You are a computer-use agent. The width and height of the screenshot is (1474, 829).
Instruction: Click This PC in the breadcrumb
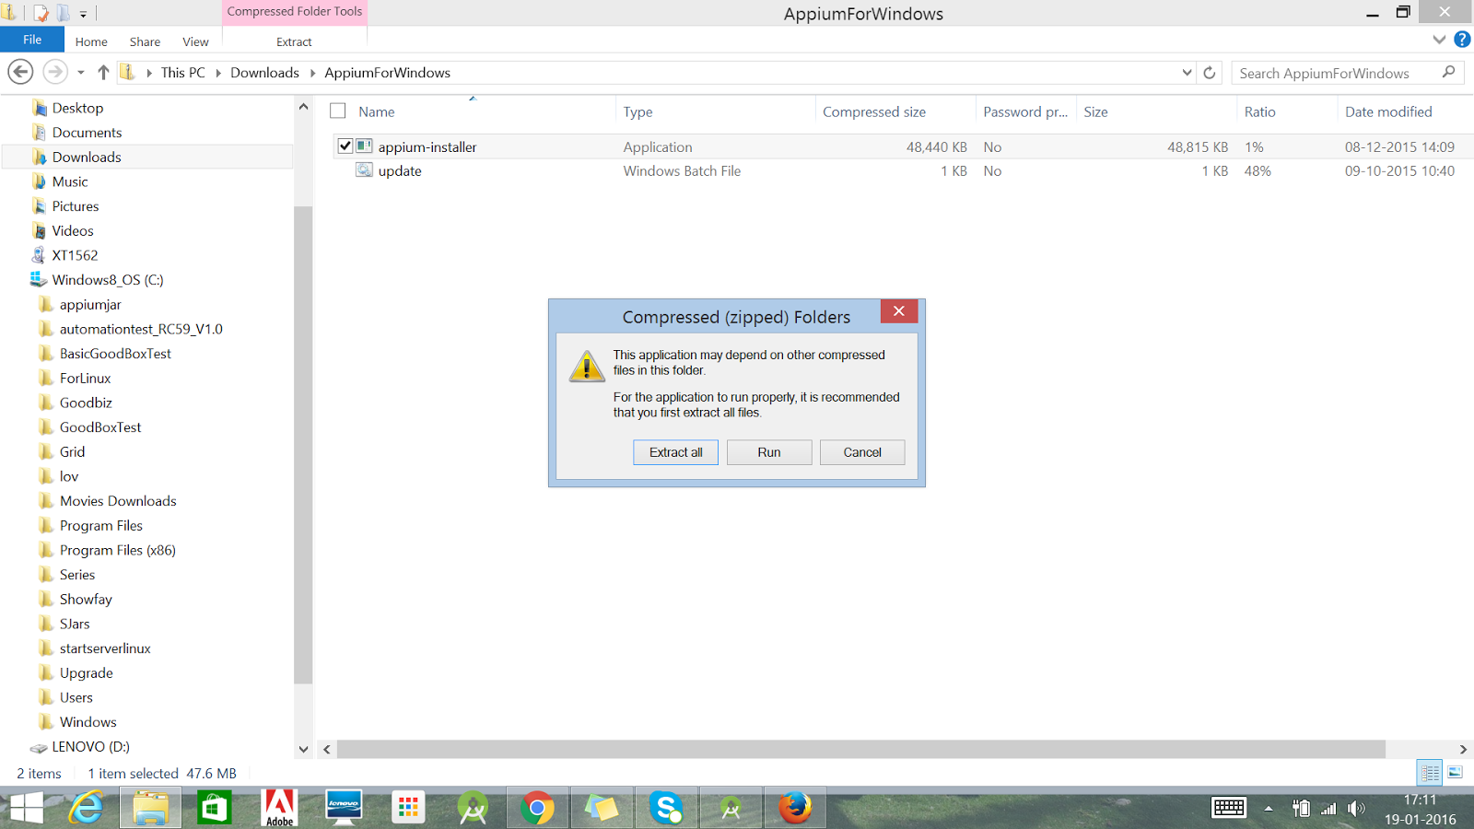click(182, 73)
